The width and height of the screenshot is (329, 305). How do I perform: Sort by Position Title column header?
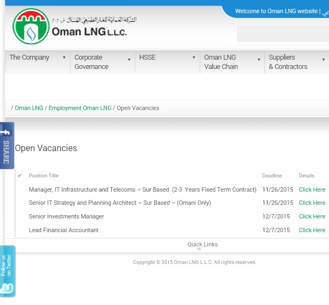43,176
